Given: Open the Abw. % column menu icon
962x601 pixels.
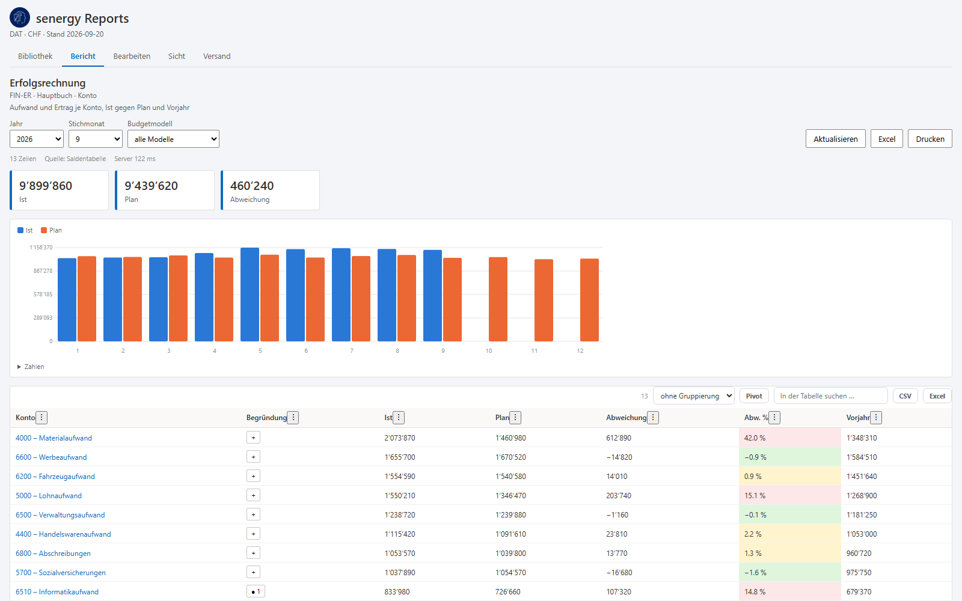Looking at the screenshot, I should tap(774, 418).
